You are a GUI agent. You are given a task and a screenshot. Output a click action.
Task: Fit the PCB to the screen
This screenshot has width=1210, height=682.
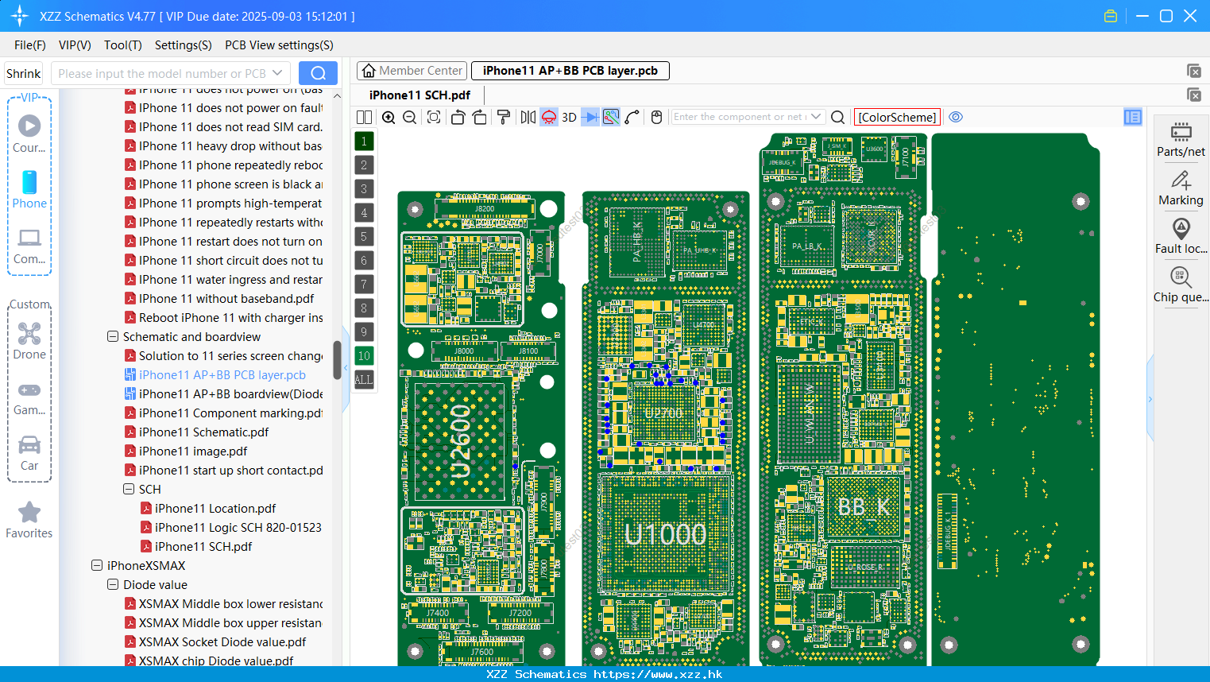(434, 117)
